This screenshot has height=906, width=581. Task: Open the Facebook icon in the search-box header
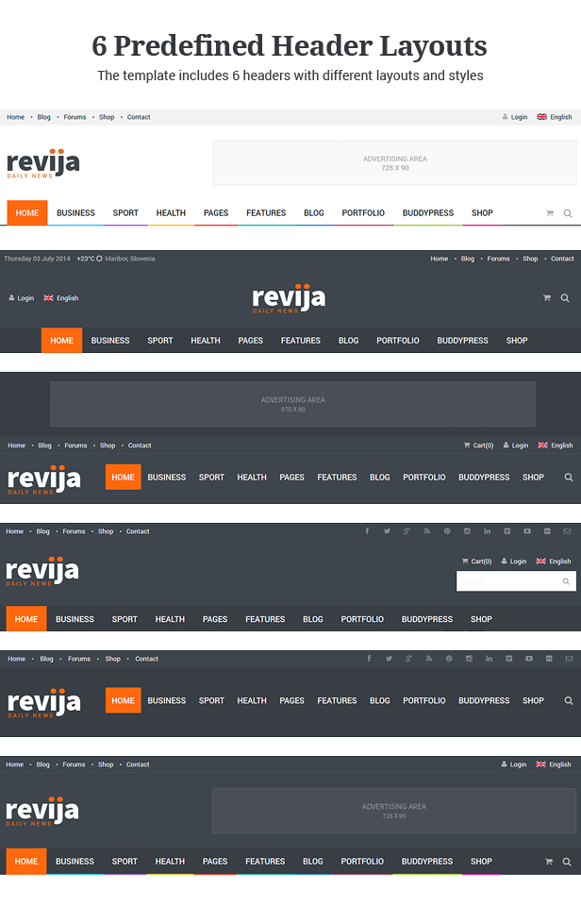[368, 531]
